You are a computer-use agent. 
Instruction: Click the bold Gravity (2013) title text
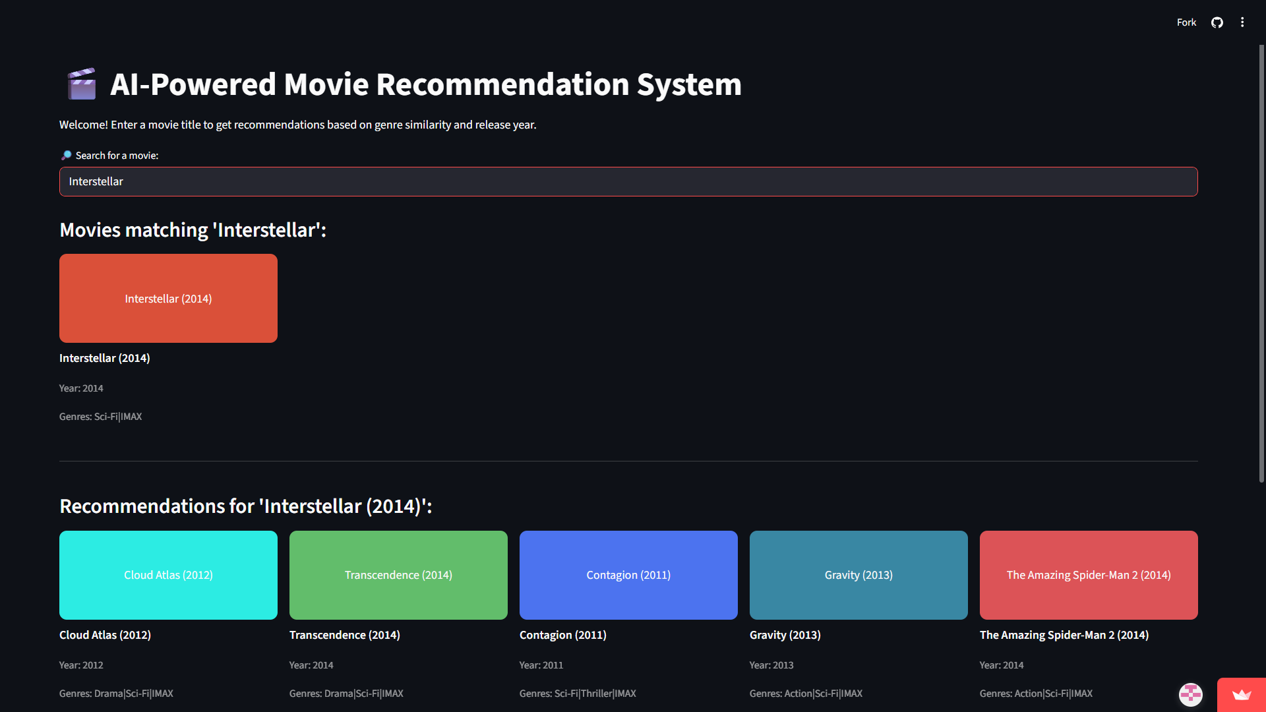click(x=785, y=635)
